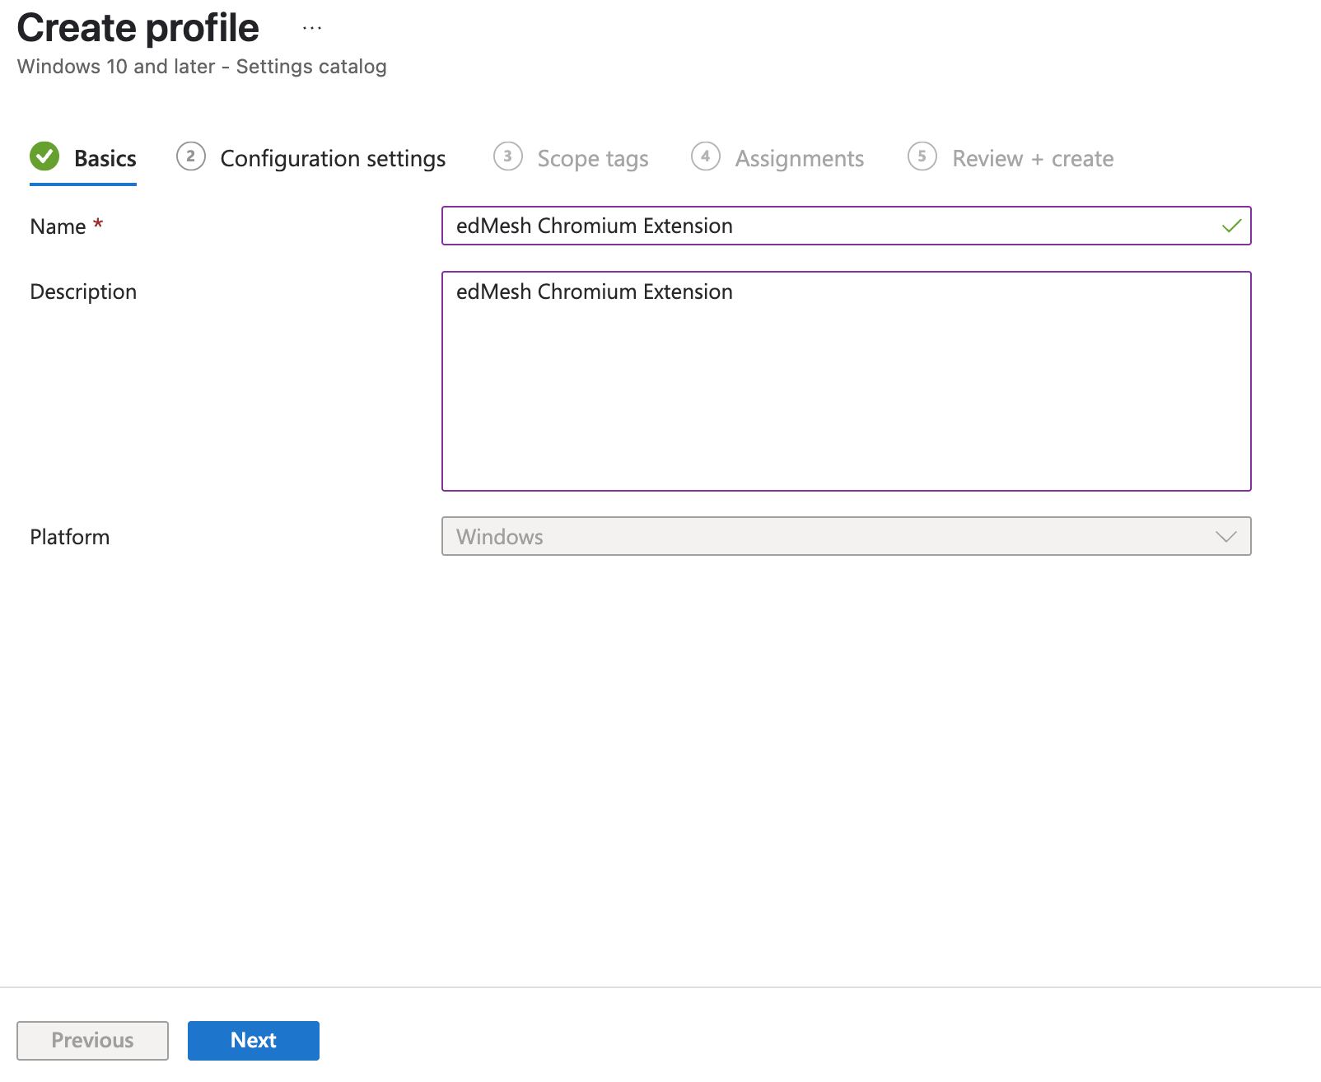
Task: Click the Platform field label
Action: click(x=70, y=537)
